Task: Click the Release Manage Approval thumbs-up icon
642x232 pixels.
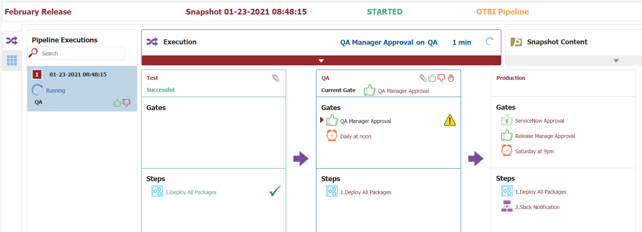Action: point(507,135)
